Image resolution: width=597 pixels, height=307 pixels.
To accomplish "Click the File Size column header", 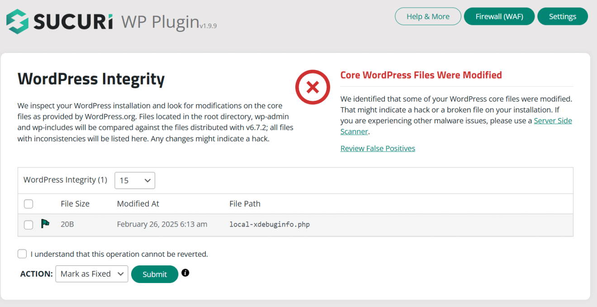I will coord(75,203).
